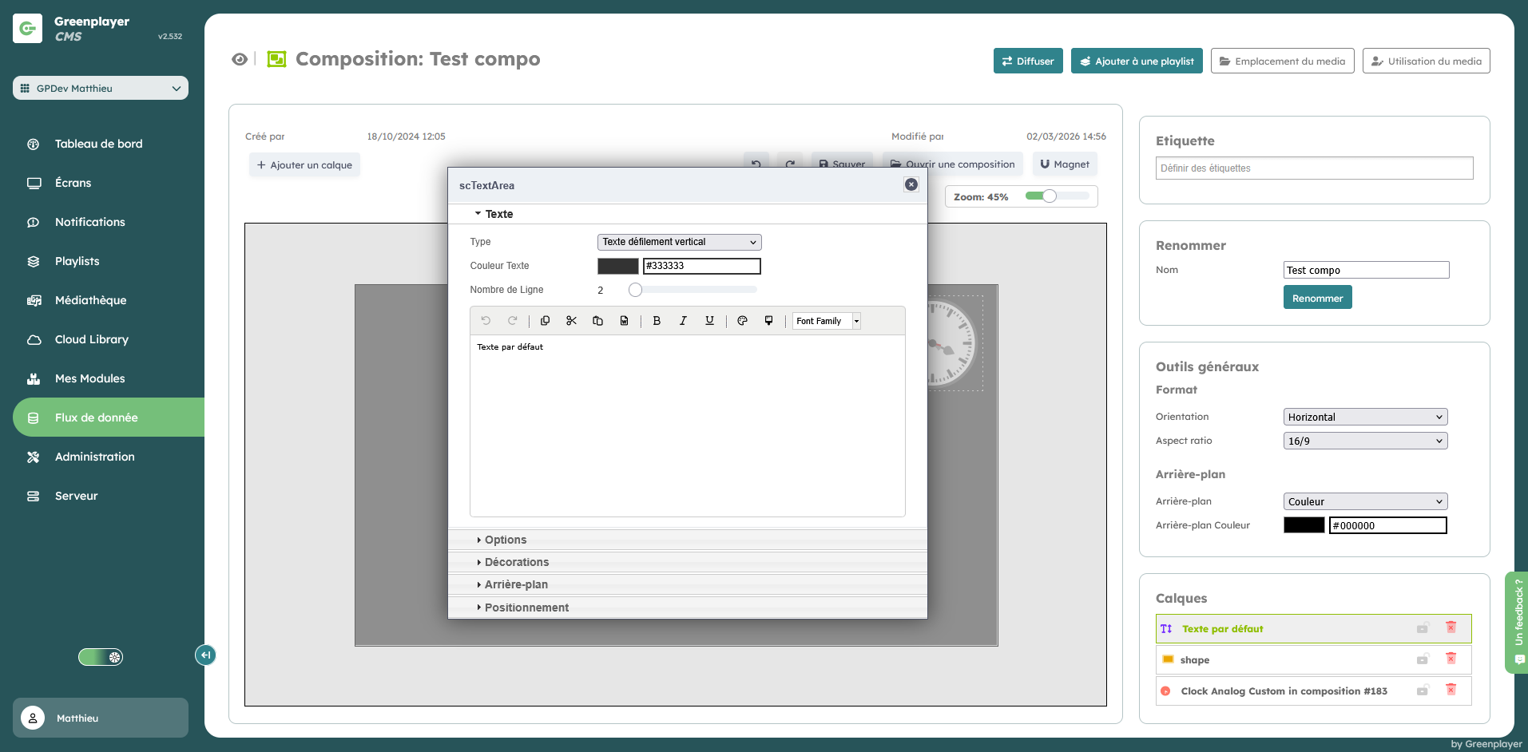Delete the shape layer with trash icon
The image size is (1528, 752).
click(1451, 659)
